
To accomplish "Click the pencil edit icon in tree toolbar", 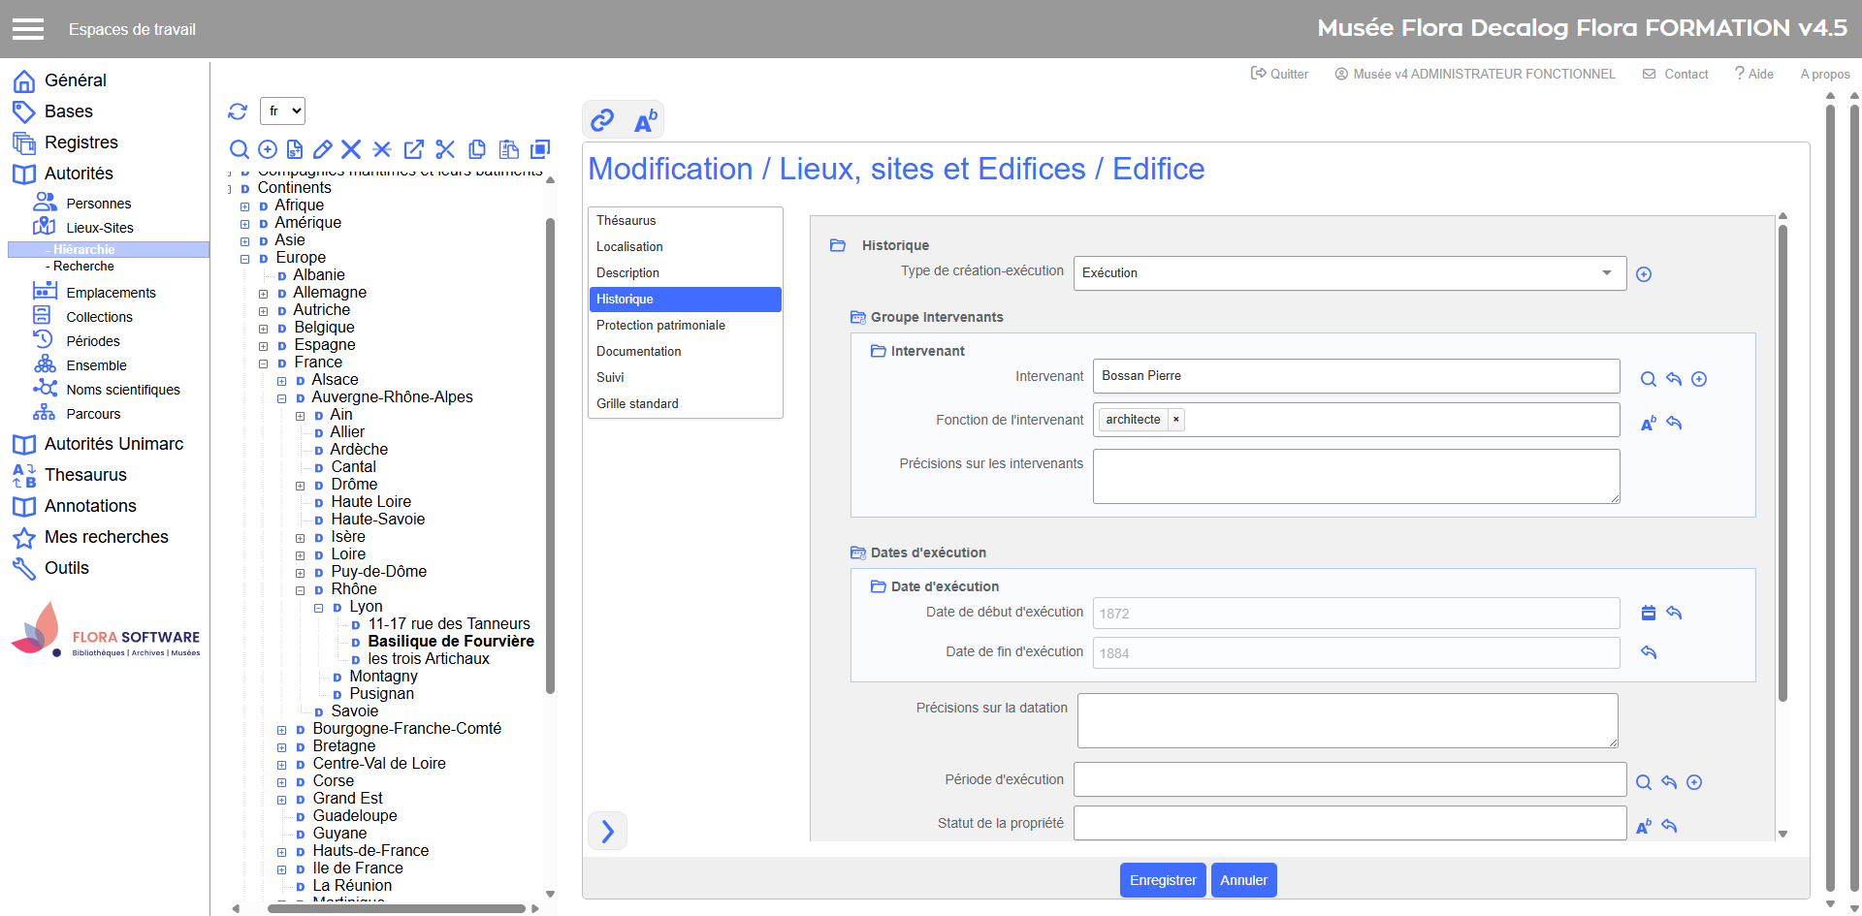I will tap(323, 149).
